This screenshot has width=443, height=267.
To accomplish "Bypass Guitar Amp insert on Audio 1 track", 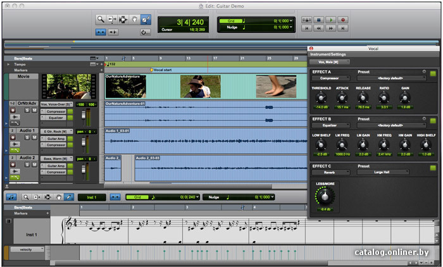I will (x=70, y=139).
